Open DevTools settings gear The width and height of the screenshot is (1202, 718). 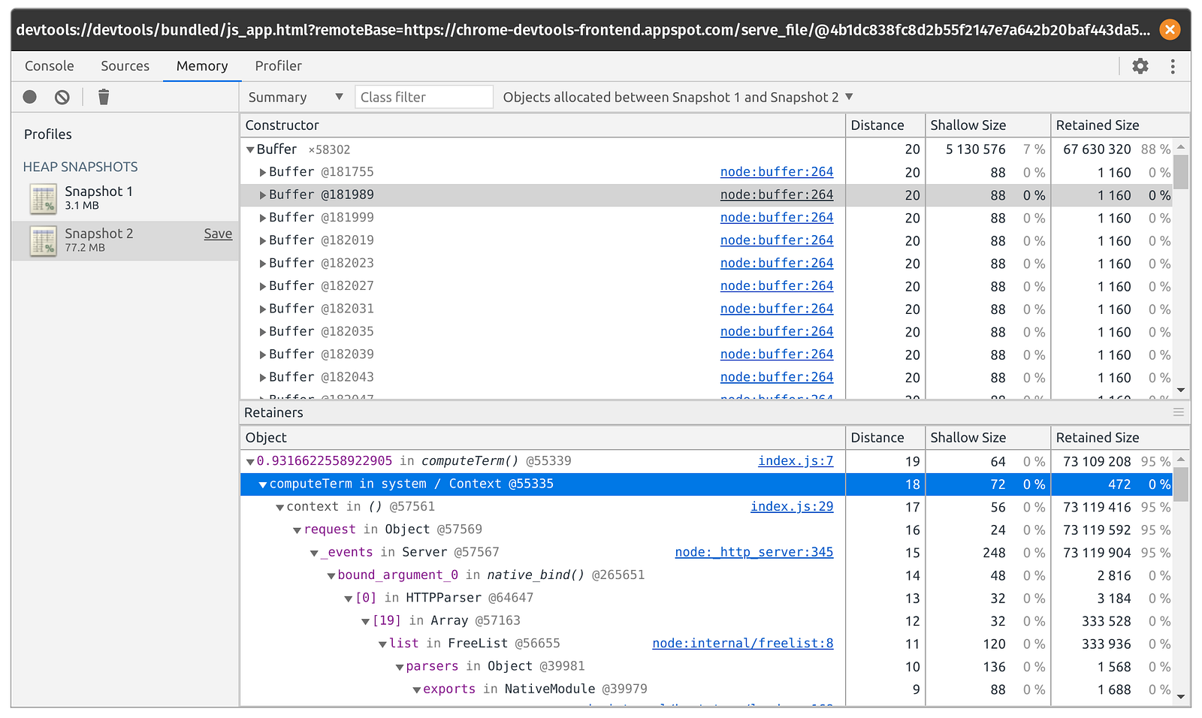1140,66
